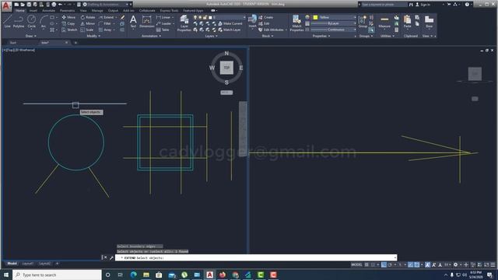Activate the Scale command
Screen dimensions: 498x280
(x=86, y=30)
